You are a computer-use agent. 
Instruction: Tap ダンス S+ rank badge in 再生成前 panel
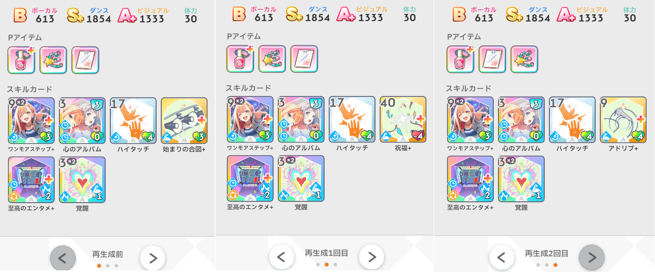tap(76, 15)
